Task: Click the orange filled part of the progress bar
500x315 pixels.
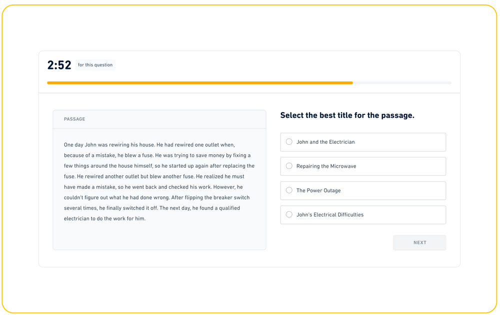Action: 200,83
